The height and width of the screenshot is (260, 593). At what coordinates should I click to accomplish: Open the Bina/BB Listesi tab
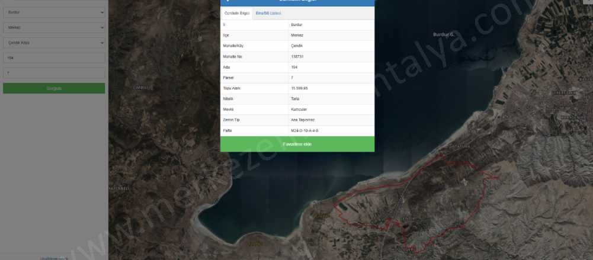pos(268,13)
